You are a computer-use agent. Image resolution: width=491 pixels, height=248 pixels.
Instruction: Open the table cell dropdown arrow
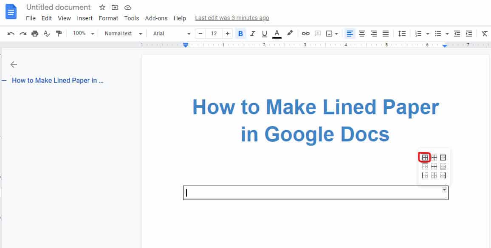pyautogui.click(x=444, y=189)
